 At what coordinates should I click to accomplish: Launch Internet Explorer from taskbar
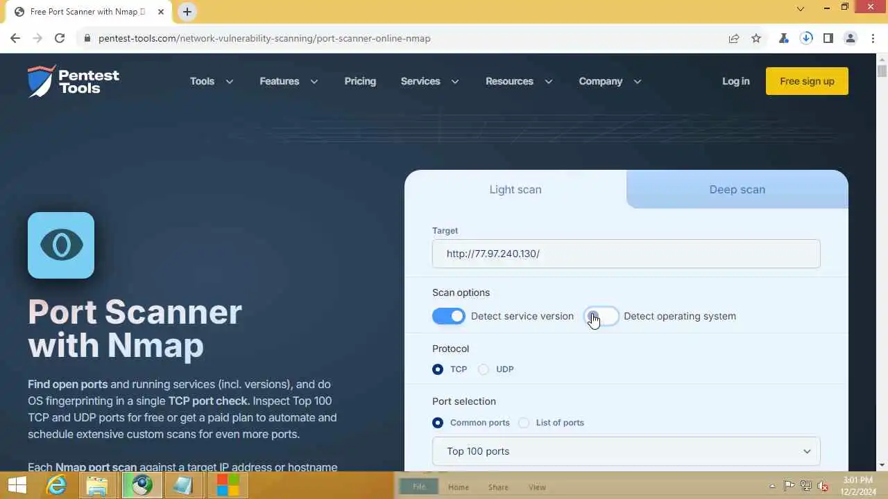pyautogui.click(x=56, y=485)
